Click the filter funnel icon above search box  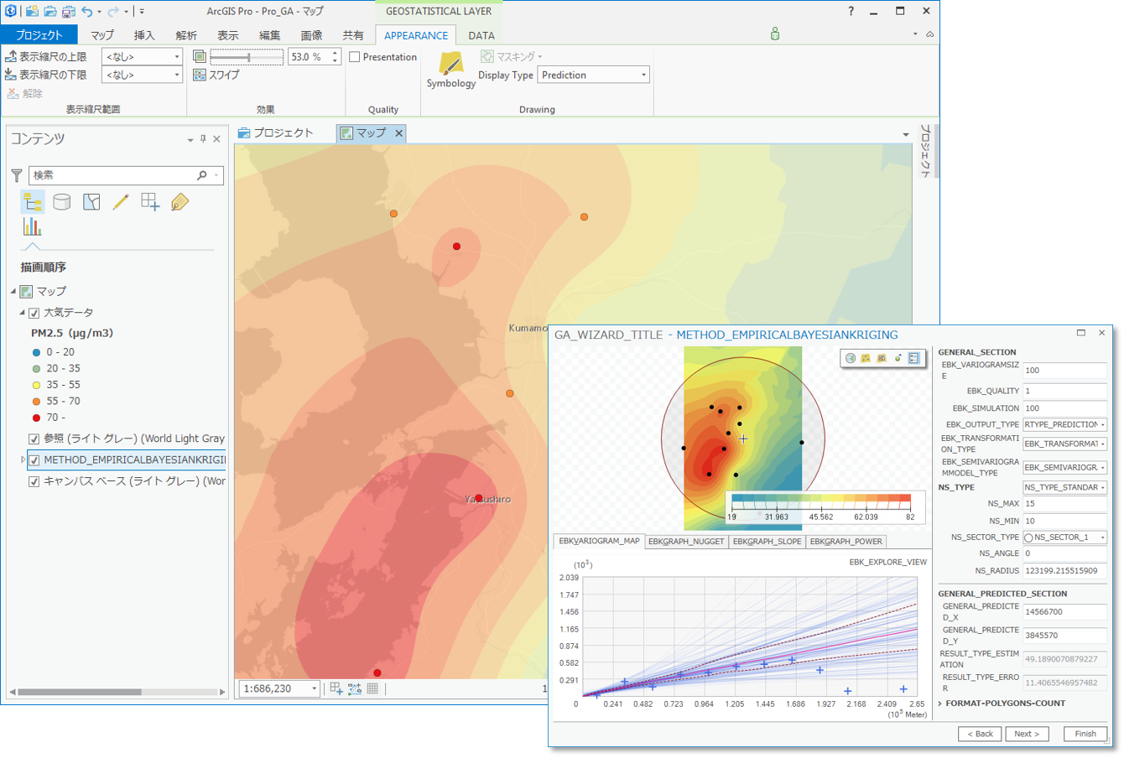point(15,175)
